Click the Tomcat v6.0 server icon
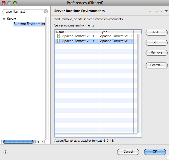 tap(58, 41)
